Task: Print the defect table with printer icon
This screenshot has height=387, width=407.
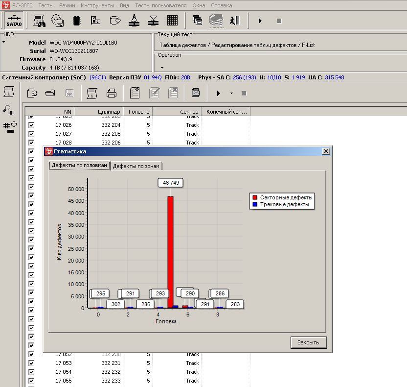Action: click(x=112, y=93)
